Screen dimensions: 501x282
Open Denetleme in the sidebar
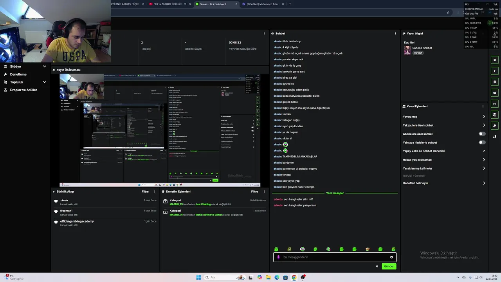(18, 74)
